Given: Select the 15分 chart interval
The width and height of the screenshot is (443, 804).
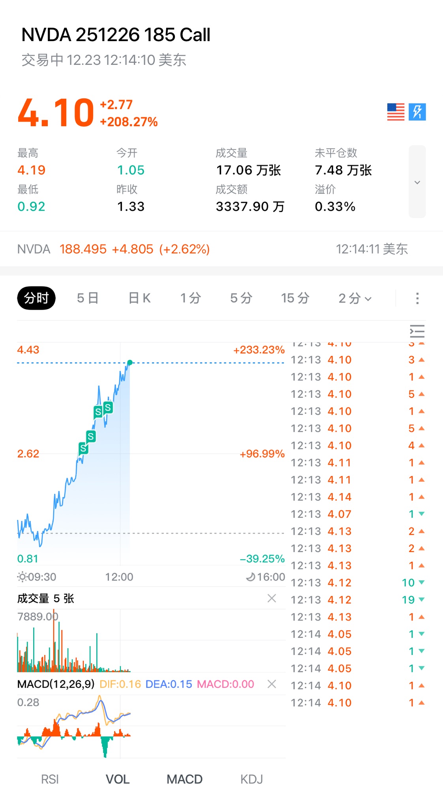Looking at the screenshot, I should tap(295, 298).
